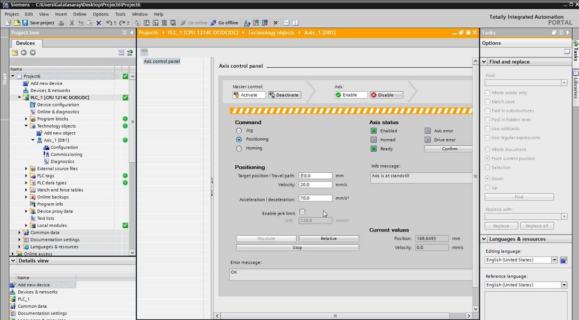Click the New project toolbar icon
Viewport: 579px width, 320px height.
tap(8, 22)
